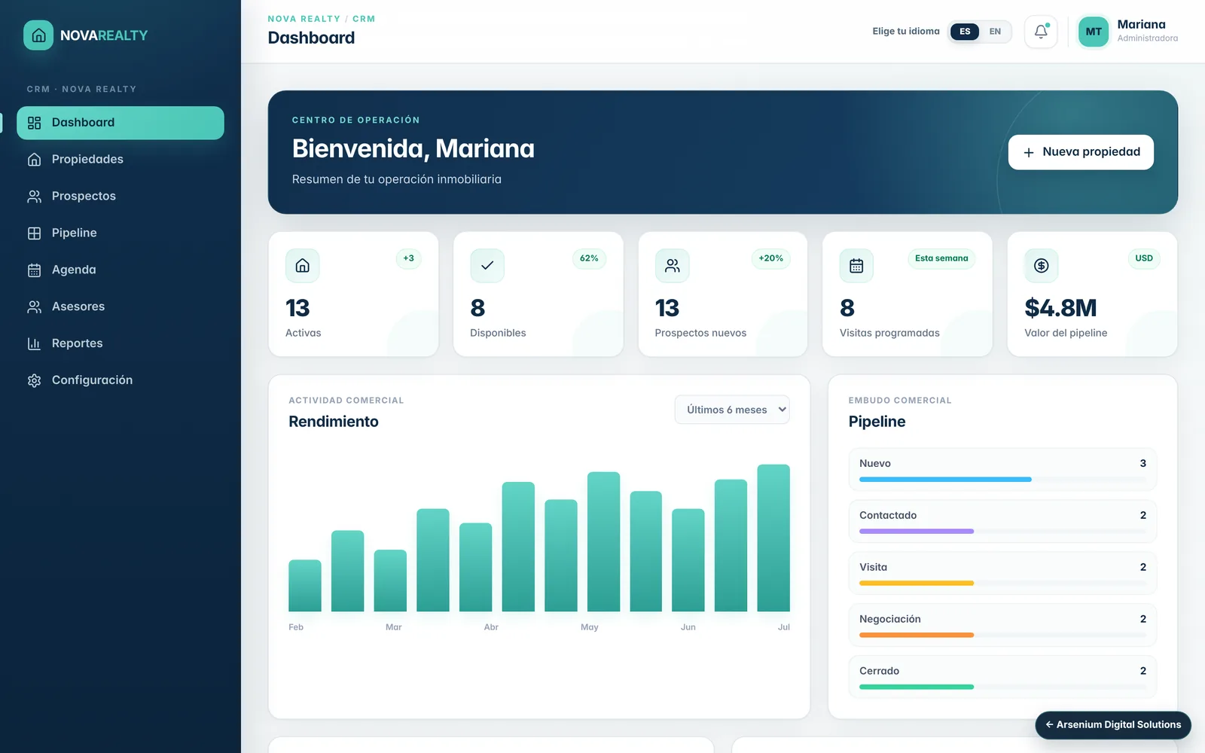Click the Agenda calendar icon
Screen dimensions: 1205x753
coord(34,270)
